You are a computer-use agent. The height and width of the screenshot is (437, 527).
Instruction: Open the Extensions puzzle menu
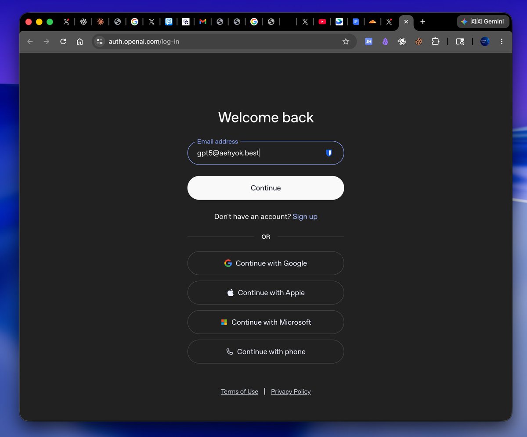435,42
